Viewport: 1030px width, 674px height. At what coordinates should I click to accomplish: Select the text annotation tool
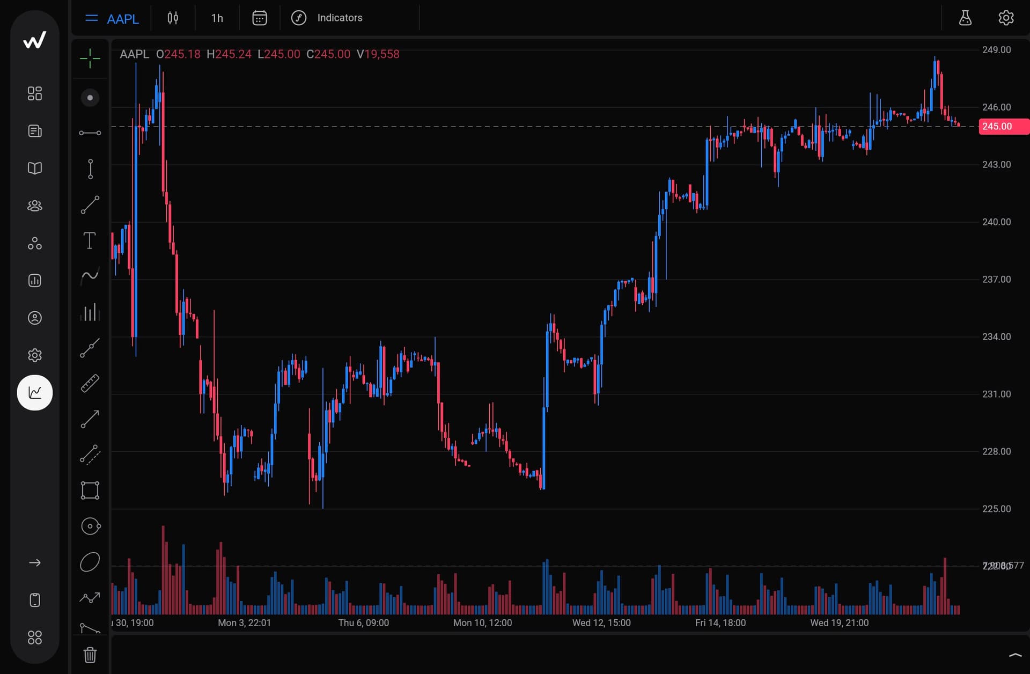(x=90, y=240)
